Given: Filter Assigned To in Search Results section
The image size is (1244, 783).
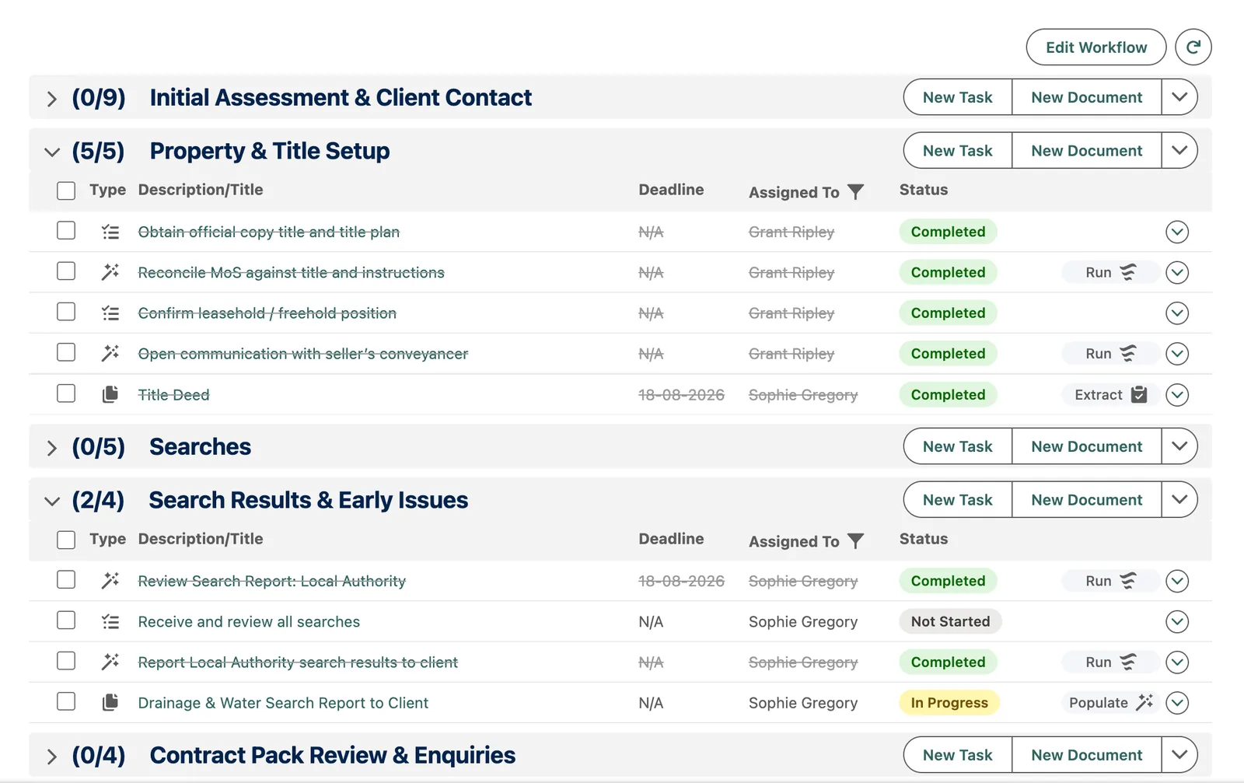Looking at the screenshot, I should pos(855,540).
